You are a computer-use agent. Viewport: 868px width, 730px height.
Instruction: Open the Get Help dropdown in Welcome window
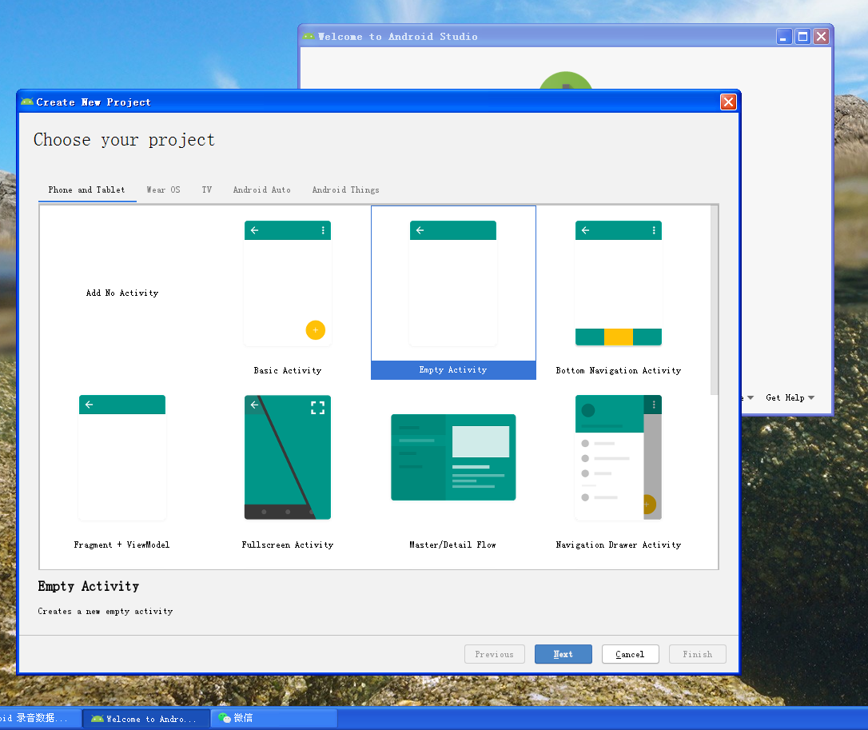[x=790, y=397]
